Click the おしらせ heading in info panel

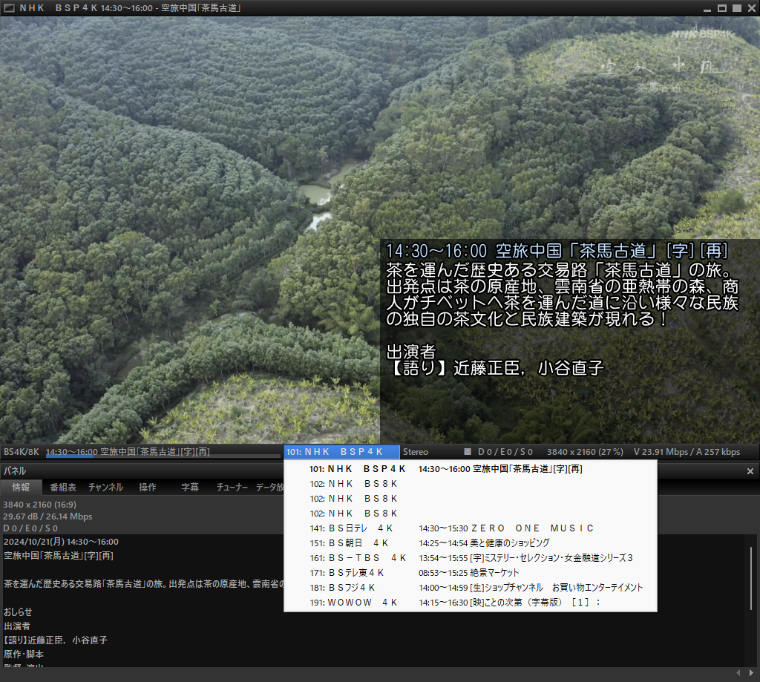(x=18, y=611)
